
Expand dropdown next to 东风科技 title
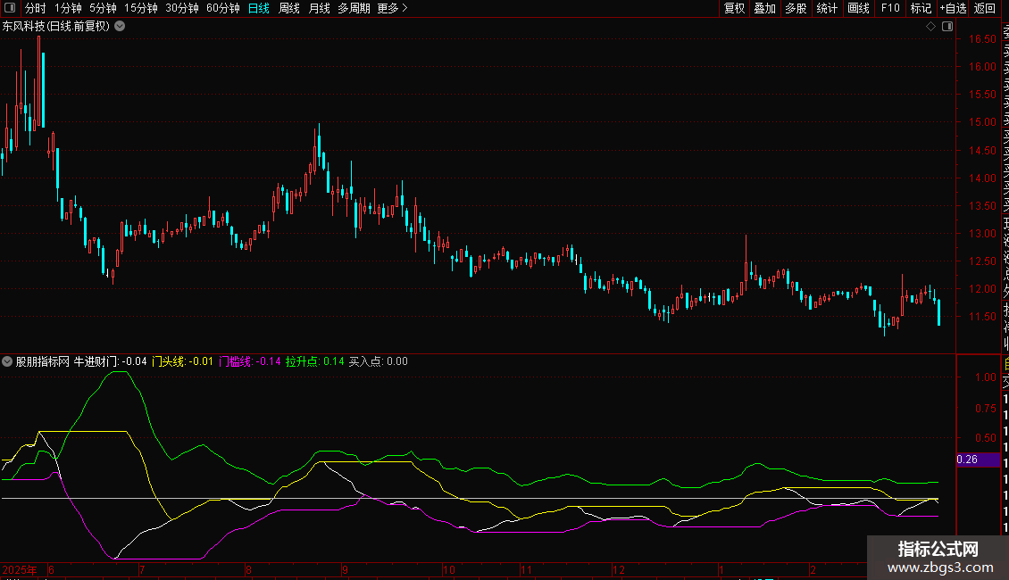click(x=120, y=26)
